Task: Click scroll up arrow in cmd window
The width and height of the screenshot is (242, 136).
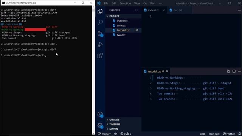Action: (93, 7)
